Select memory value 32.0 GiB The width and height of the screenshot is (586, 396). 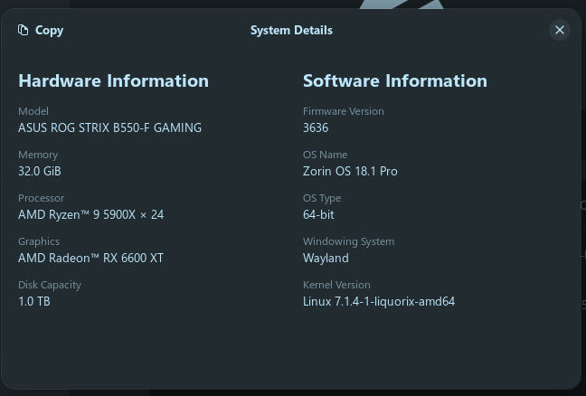40,171
